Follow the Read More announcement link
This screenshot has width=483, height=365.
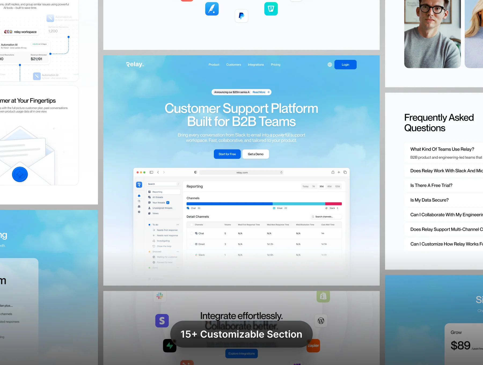tap(261, 92)
